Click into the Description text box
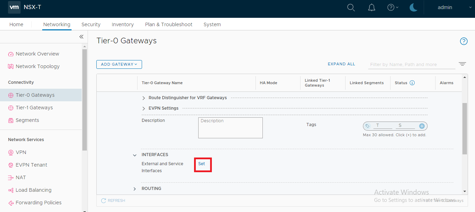The image size is (475, 212). pos(230,128)
